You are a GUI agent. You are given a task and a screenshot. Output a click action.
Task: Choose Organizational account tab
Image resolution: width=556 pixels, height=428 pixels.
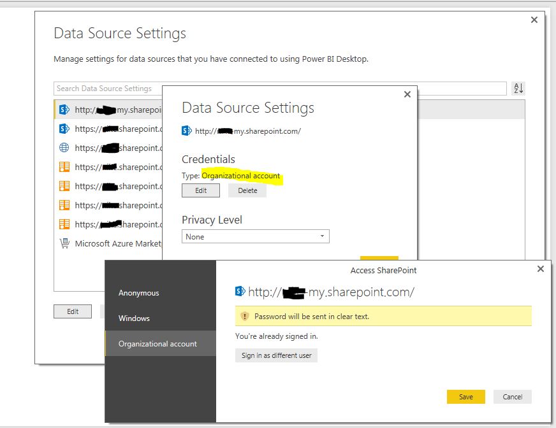(160, 343)
